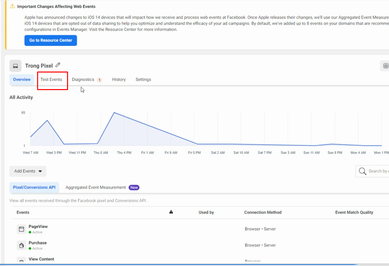Click Important Changes Affecting Web Events heading
This screenshot has height=266, width=389.
(56, 7)
